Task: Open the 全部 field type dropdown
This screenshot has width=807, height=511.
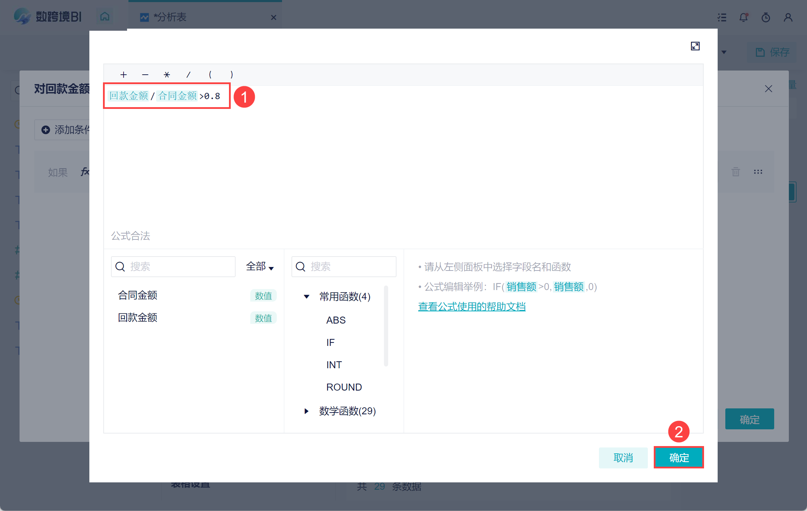Action: pos(260,267)
